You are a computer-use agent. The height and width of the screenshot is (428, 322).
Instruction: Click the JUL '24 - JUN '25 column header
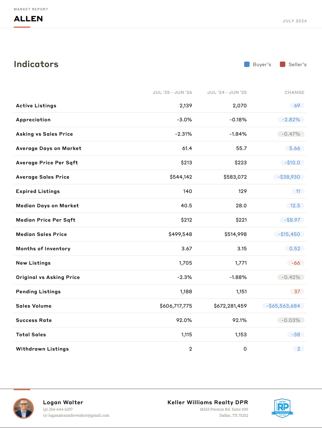(227, 92)
